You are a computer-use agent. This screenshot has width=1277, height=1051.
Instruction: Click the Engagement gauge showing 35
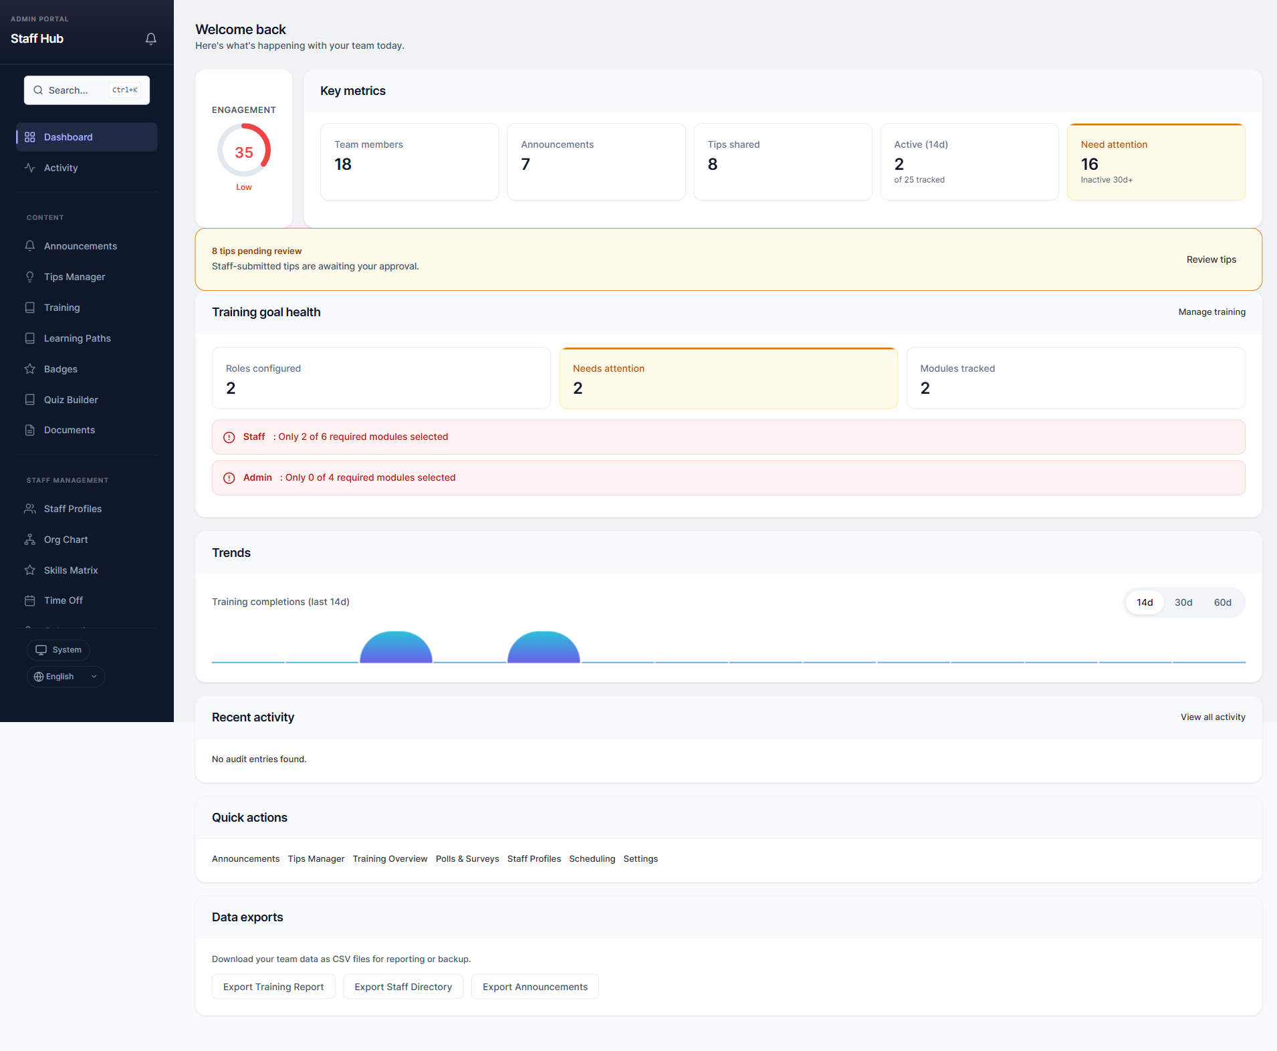(244, 152)
